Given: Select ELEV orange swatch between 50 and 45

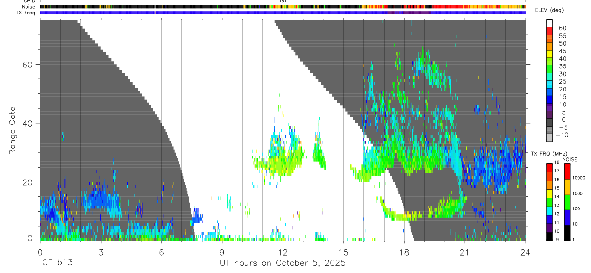Looking at the screenshot, I should click(x=550, y=46).
